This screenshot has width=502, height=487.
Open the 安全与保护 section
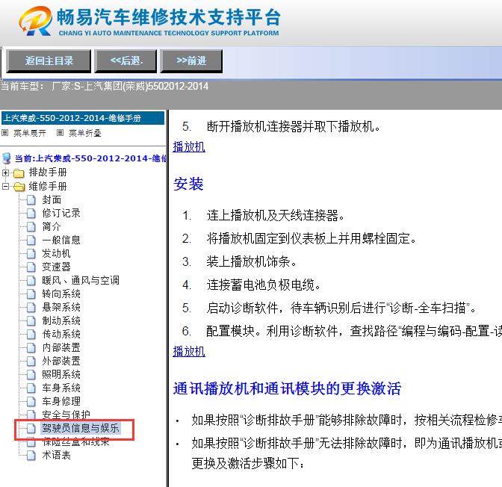click(66, 415)
